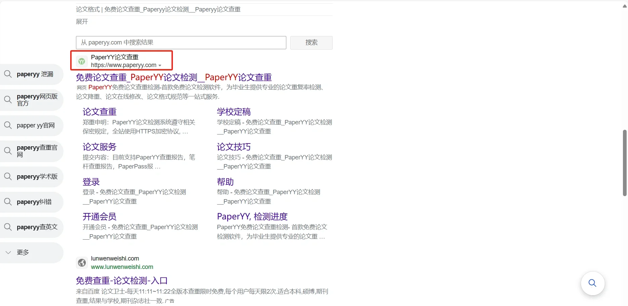The image size is (628, 306).
Task: Open the 登录 sitelink
Action: point(91,182)
